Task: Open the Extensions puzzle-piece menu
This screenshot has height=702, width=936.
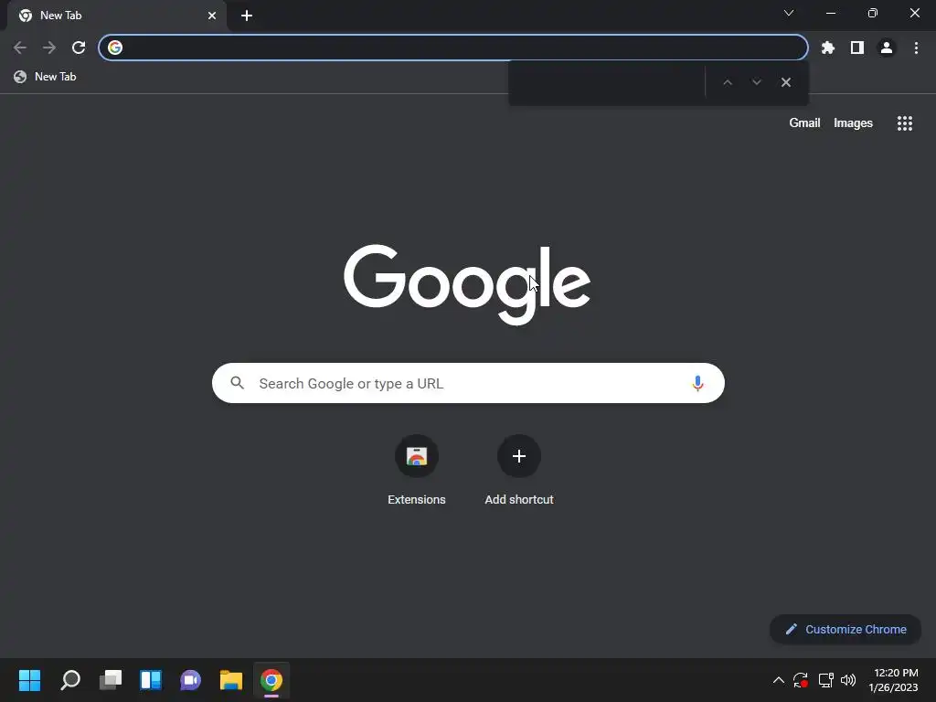Action: pos(828,48)
